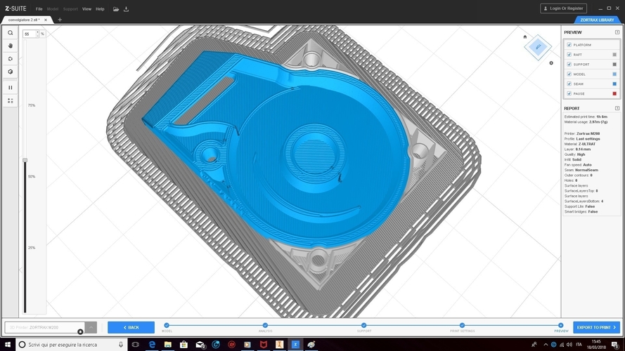The width and height of the screenshot is (625, 351).
Task: Open the Support menu
Action: coord(70,9)
